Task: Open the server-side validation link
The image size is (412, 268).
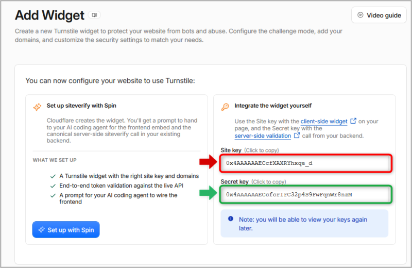Action: point(263,136)
